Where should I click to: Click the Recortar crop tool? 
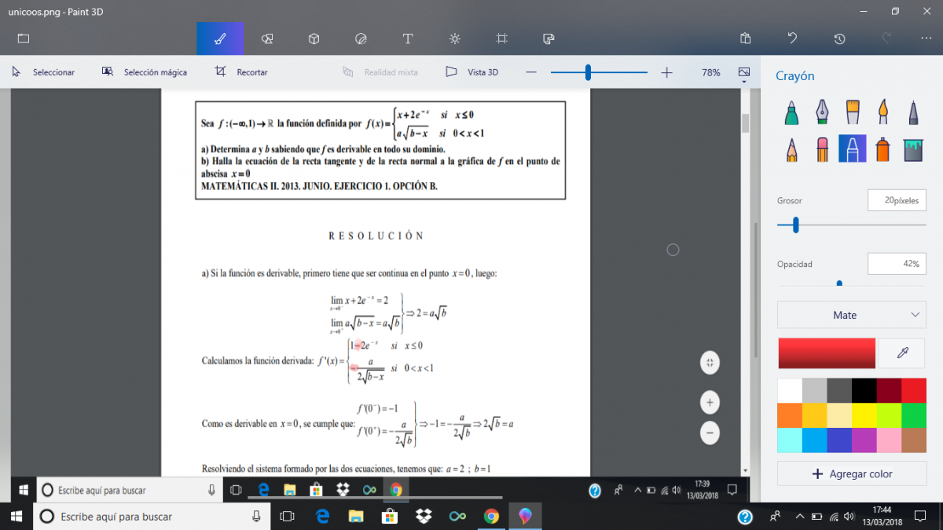[x=242, y=72]
